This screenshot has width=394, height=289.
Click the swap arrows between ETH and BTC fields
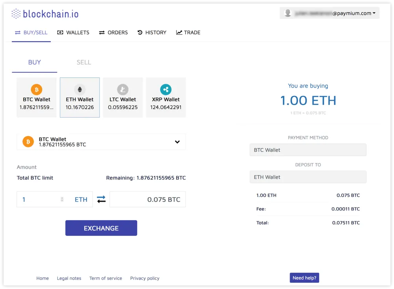coord(101,199)
